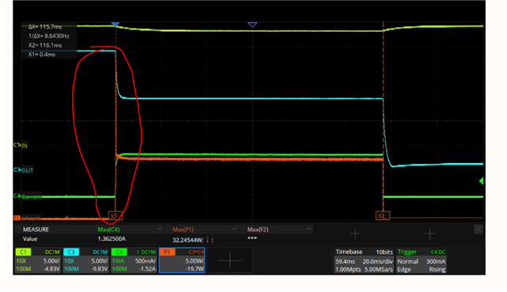The width and height of the screenshot is (507, 292).
Task: Close the measure panel with X
Action: pyautogui.click(x=478, y=229)
